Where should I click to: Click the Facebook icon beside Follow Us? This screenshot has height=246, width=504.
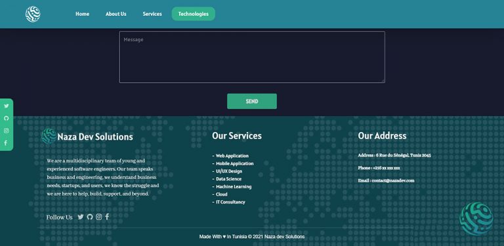tap(107, 216)
